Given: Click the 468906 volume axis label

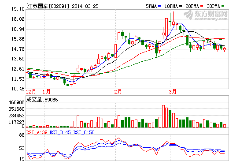Looking at the screenshot, I should pyautogui.click(x=16, y=102).
